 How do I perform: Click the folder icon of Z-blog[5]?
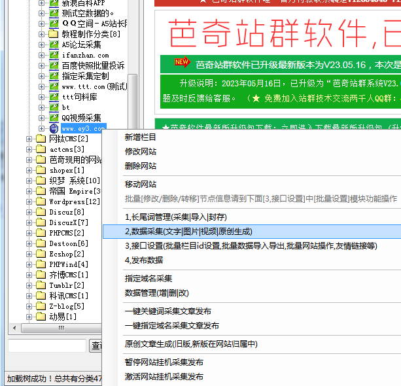pos(41,306)
